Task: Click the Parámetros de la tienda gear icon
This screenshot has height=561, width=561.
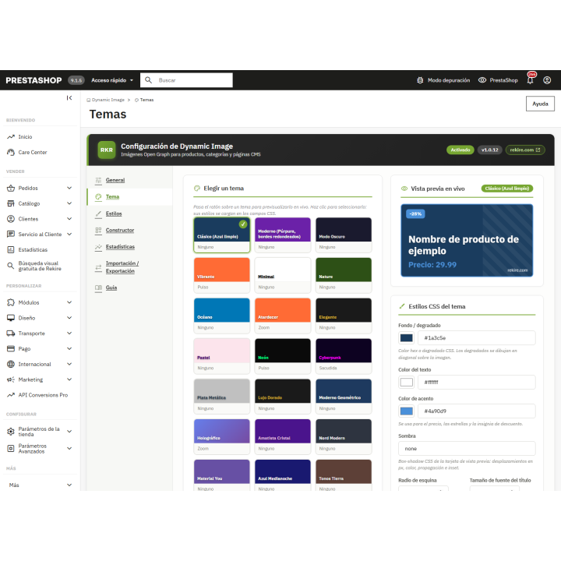Action: [11, 431]
